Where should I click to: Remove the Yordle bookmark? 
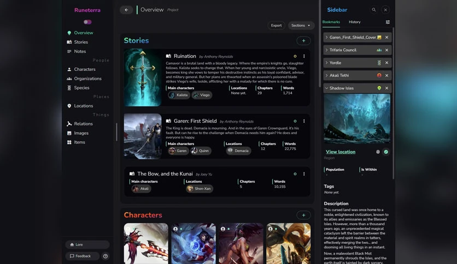[x=387, y=63]
